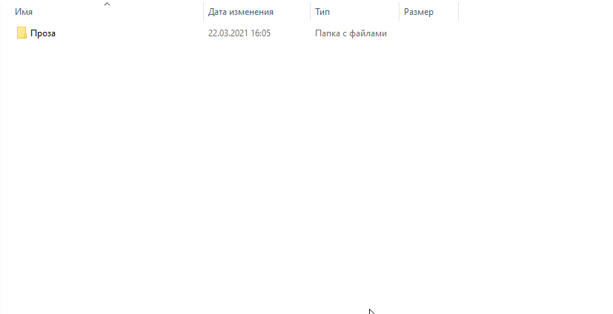The height and width of the screenshot is (314, 613).
Task: Click the empty size cell of Проза row
Action: click(x=428, y=33)
